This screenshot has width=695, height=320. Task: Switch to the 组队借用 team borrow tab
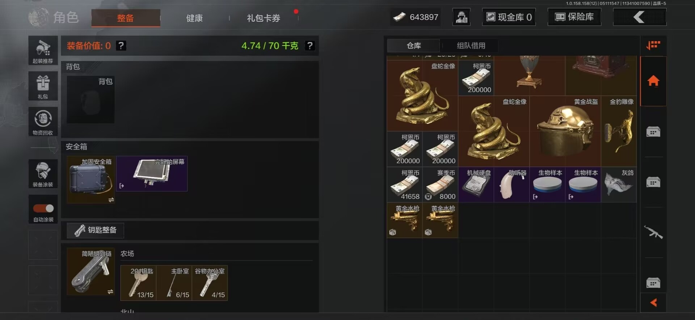pyautogui.click(x=471, y=46)
